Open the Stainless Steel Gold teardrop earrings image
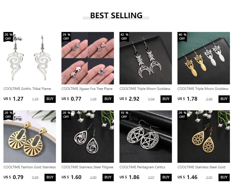 [x=203, y=137]
